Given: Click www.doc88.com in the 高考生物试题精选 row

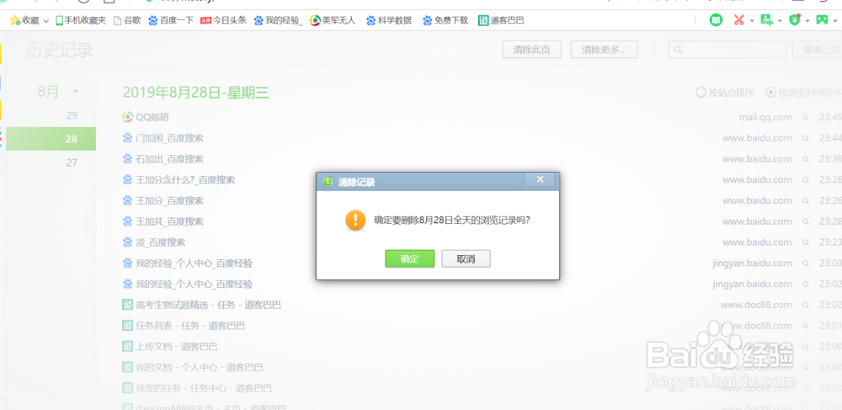Looking at the screenshot, I should coord(756,305).
